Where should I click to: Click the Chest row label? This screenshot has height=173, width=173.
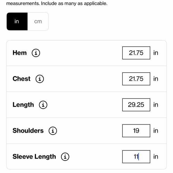pos(21,79)
